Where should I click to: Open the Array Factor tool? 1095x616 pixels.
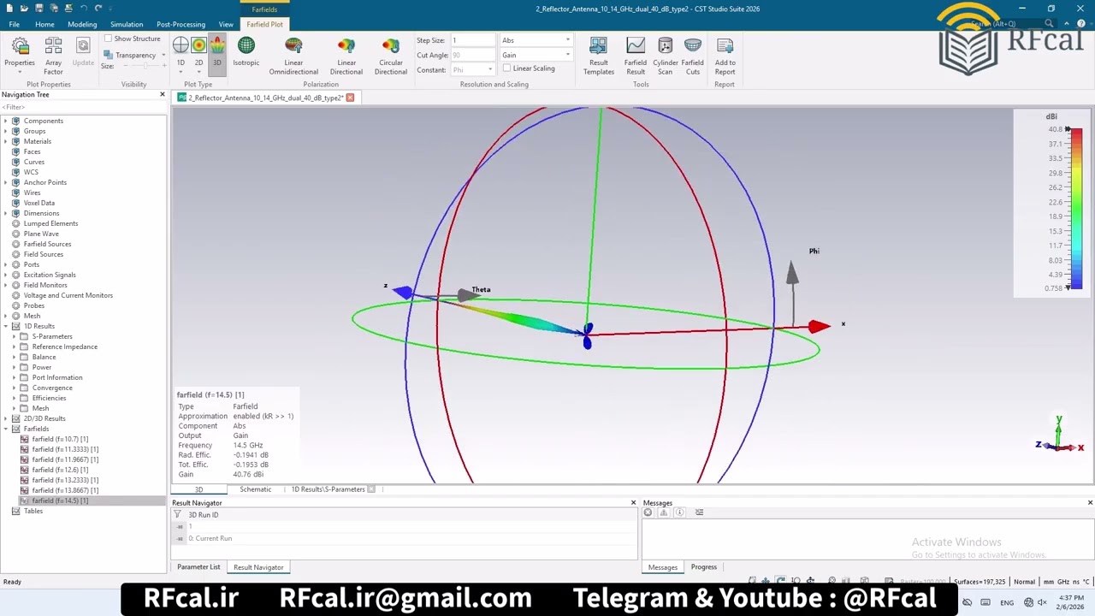pyautogui.click(x=53, y=55)
